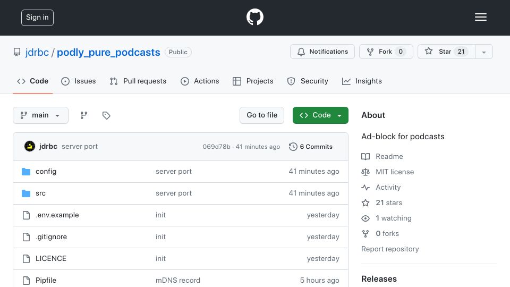Screen dimensions: 510x287
Task: View the 1 watching list
Action: (x=394, y=218)
